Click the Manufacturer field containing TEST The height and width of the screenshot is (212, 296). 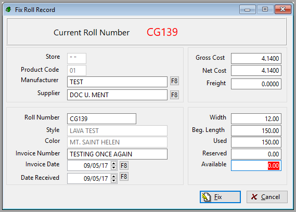coord(117,82)
